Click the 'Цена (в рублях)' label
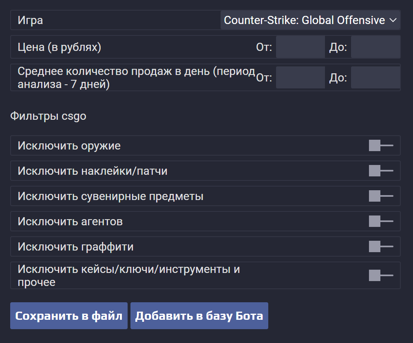Image resolution: width=413 pixels, height=343 pixels. [x=59, y=47]
